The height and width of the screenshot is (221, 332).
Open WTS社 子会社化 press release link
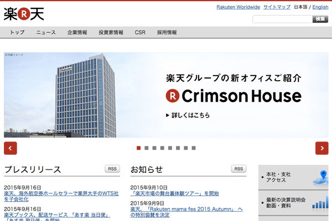[61, 196]
